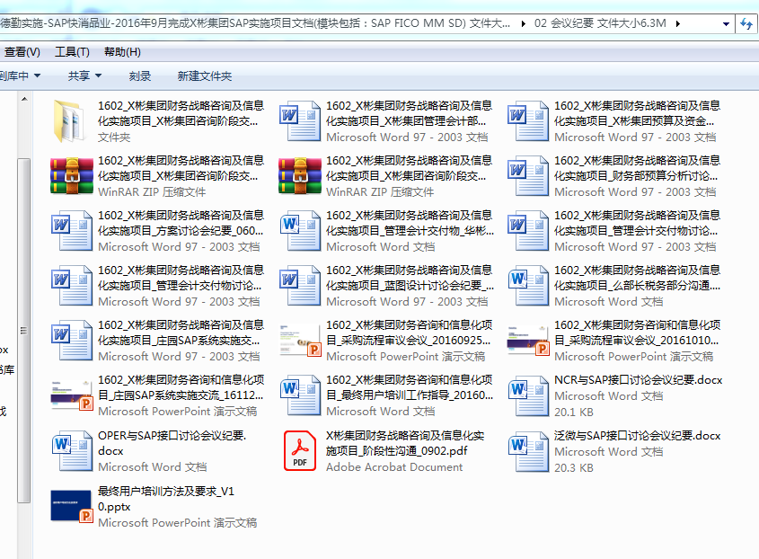Open the 查看(V) menu
The width and height of the screenshot is (759, 559).
22,52
